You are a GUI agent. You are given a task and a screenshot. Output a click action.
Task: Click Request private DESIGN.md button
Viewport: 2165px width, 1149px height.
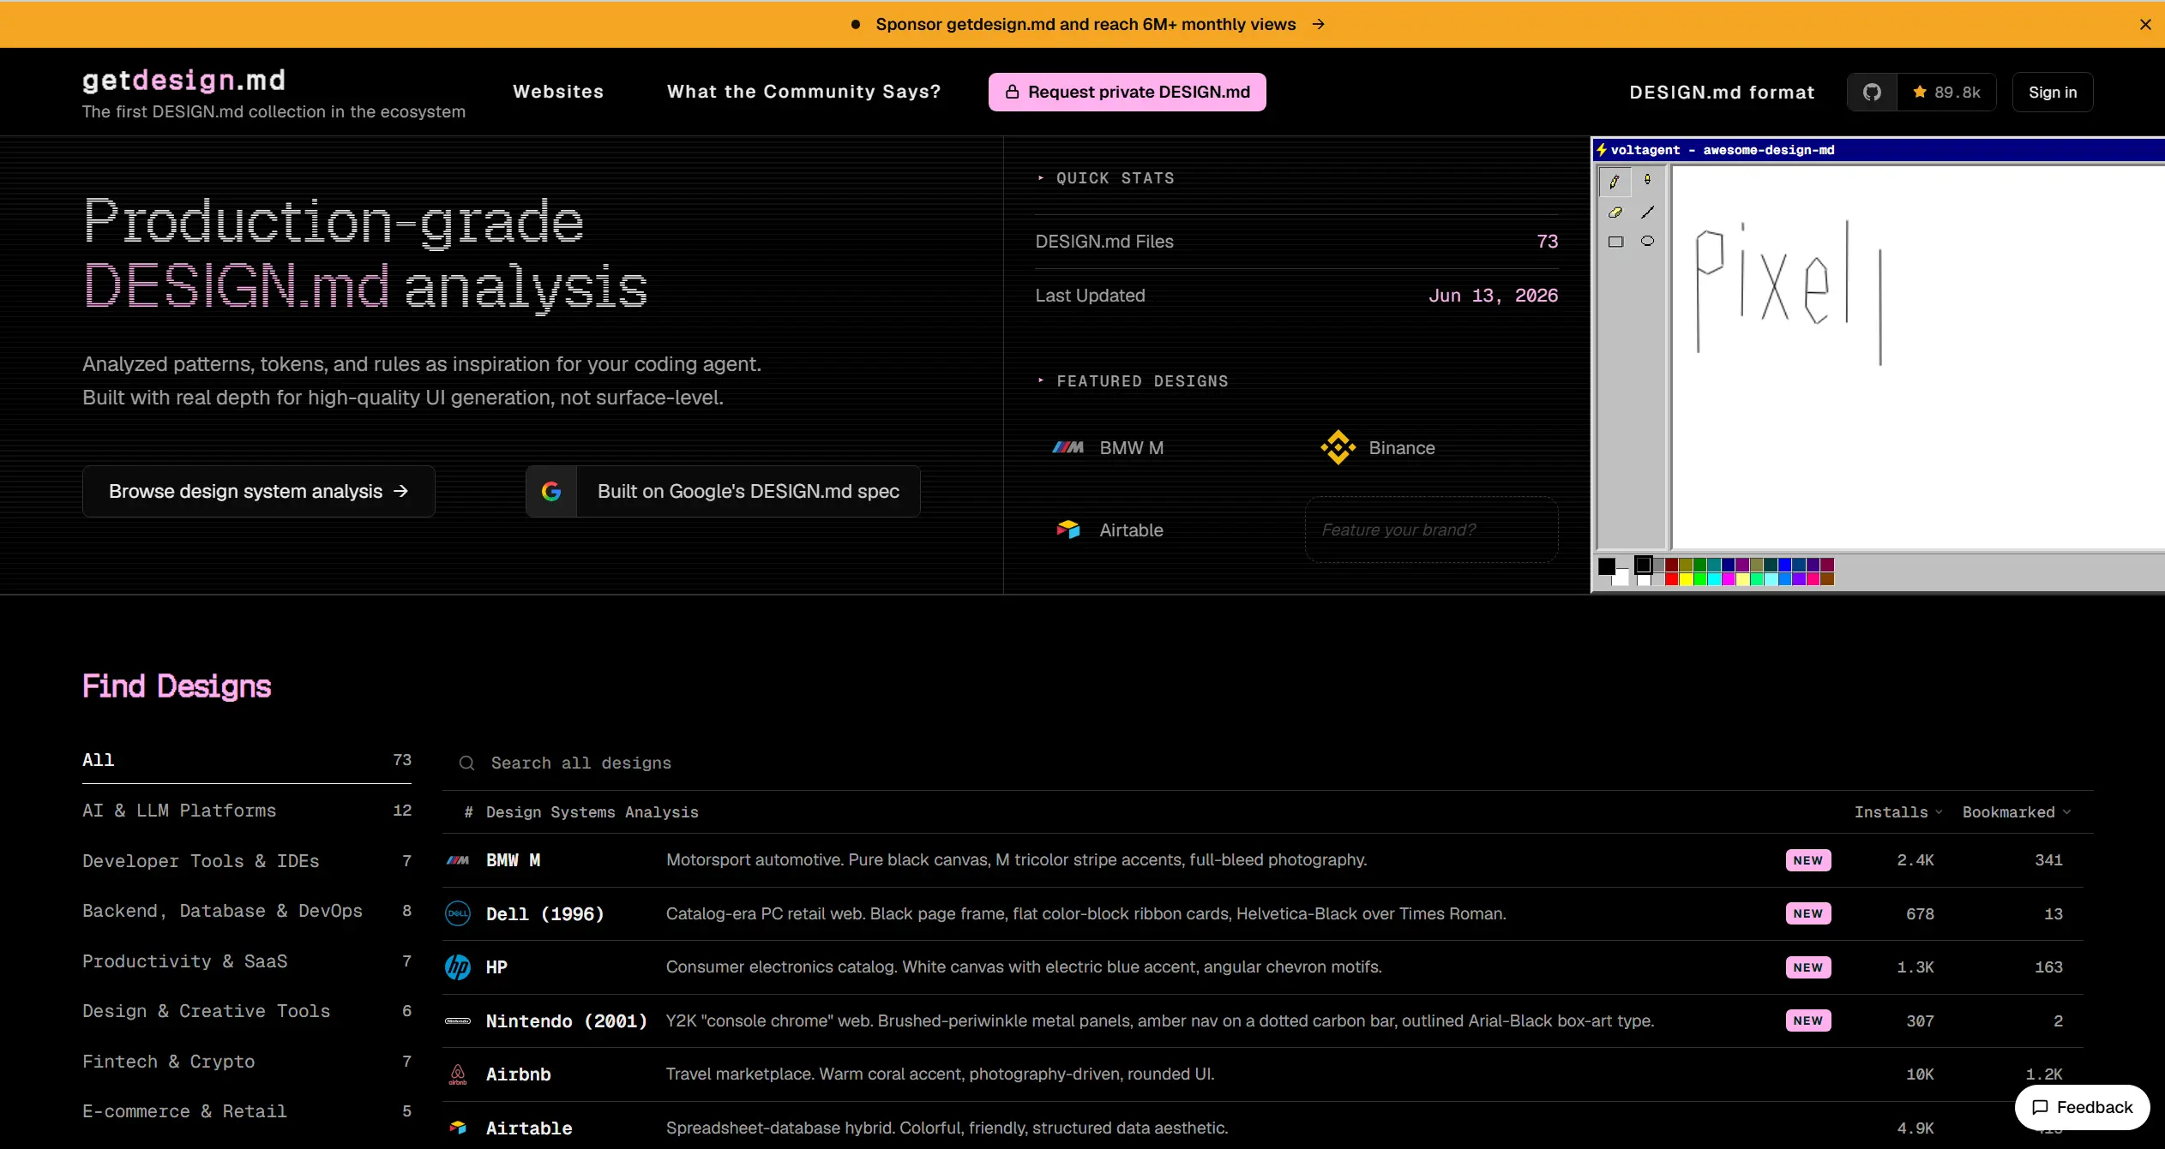[x=1127, y=92]
